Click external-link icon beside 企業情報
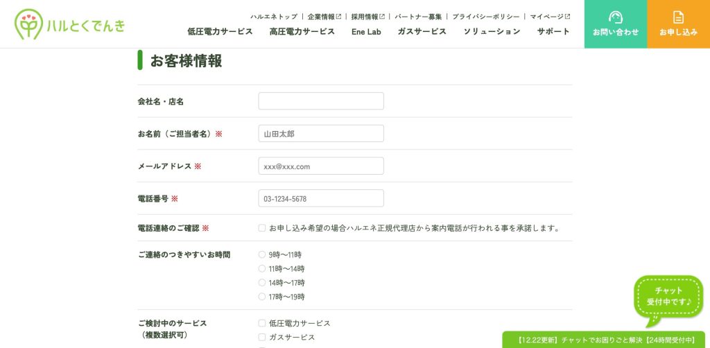710x348 pixels. click(x=338, y=17)
